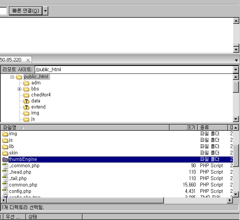Click the 빠른 연결 quick connect button

point(24,11)
